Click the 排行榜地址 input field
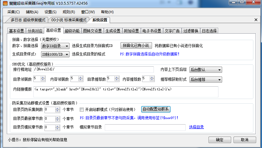Screen dimensions: 262x148 point(94,69)
